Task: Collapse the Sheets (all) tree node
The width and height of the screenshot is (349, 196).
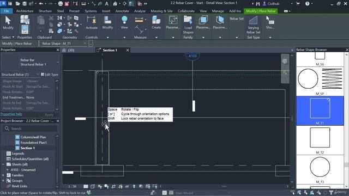Action: 3,164
